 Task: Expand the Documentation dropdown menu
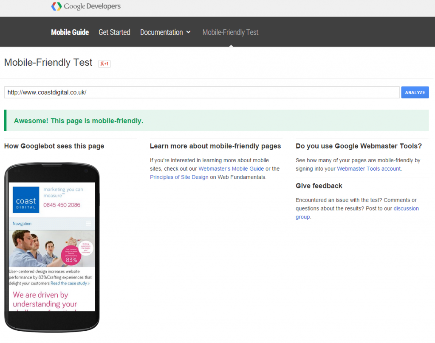[x=165, y=32]
